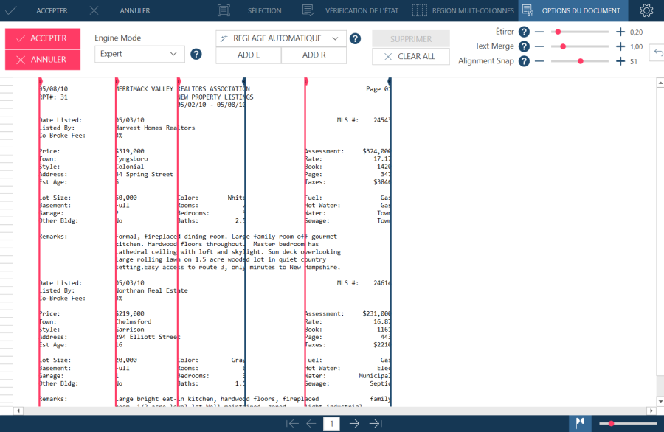
Task: Go to the next page arrow
Action: (354, 423)
